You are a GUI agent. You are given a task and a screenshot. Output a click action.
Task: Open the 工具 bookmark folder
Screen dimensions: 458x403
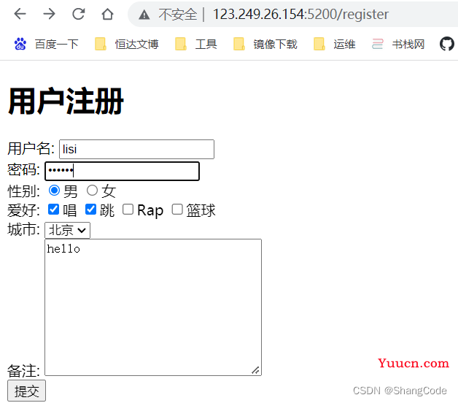[x=196, y=44]
